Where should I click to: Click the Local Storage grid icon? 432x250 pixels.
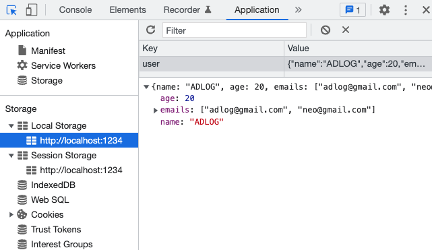23,126
